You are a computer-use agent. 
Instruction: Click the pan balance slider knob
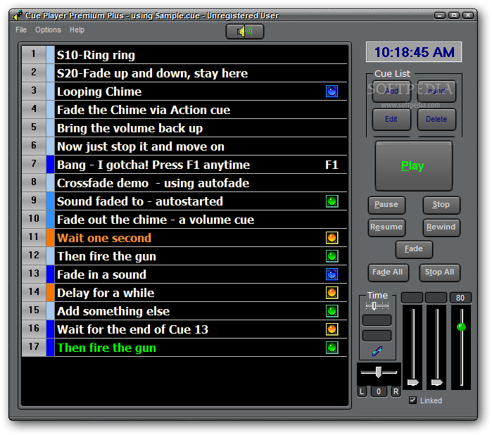coord(379,372)
